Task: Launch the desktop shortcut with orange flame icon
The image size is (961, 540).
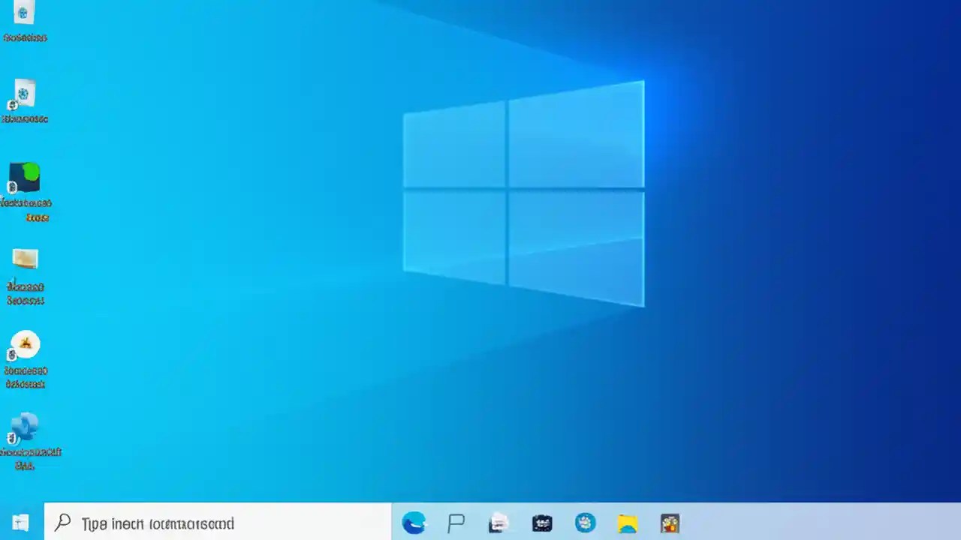Action: tap(25, 343)
